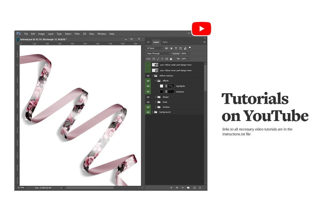This screenshot has height=217, width=326.
Task: Collapse the ribbon mockup group
Action: [x=152, y=76]
